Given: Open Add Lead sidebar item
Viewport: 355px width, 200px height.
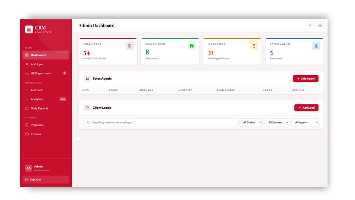Looking at the screenshot, I should pos(46,90).
